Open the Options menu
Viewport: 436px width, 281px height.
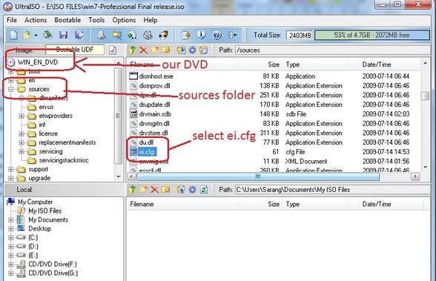coord(124,20)
